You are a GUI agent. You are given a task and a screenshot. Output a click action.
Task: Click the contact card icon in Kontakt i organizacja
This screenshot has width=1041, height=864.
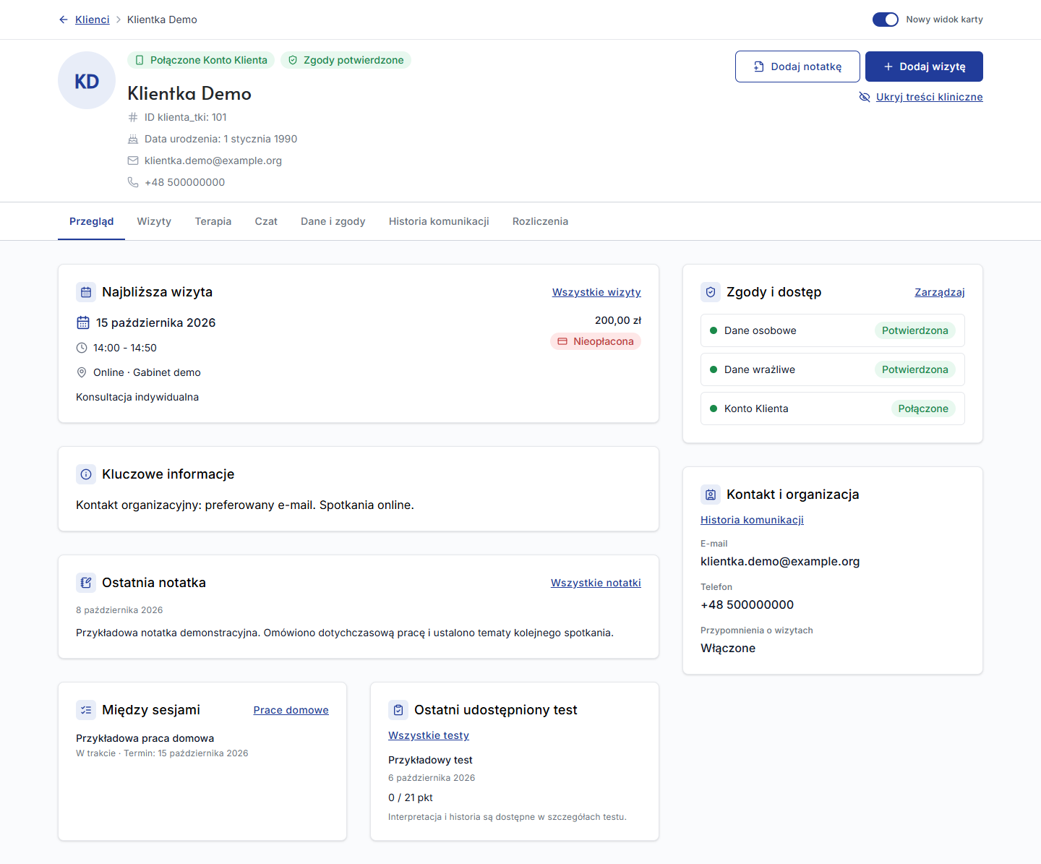click(711, 495)
